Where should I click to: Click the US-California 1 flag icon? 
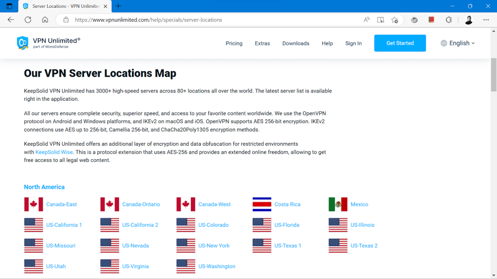[33, 225]
